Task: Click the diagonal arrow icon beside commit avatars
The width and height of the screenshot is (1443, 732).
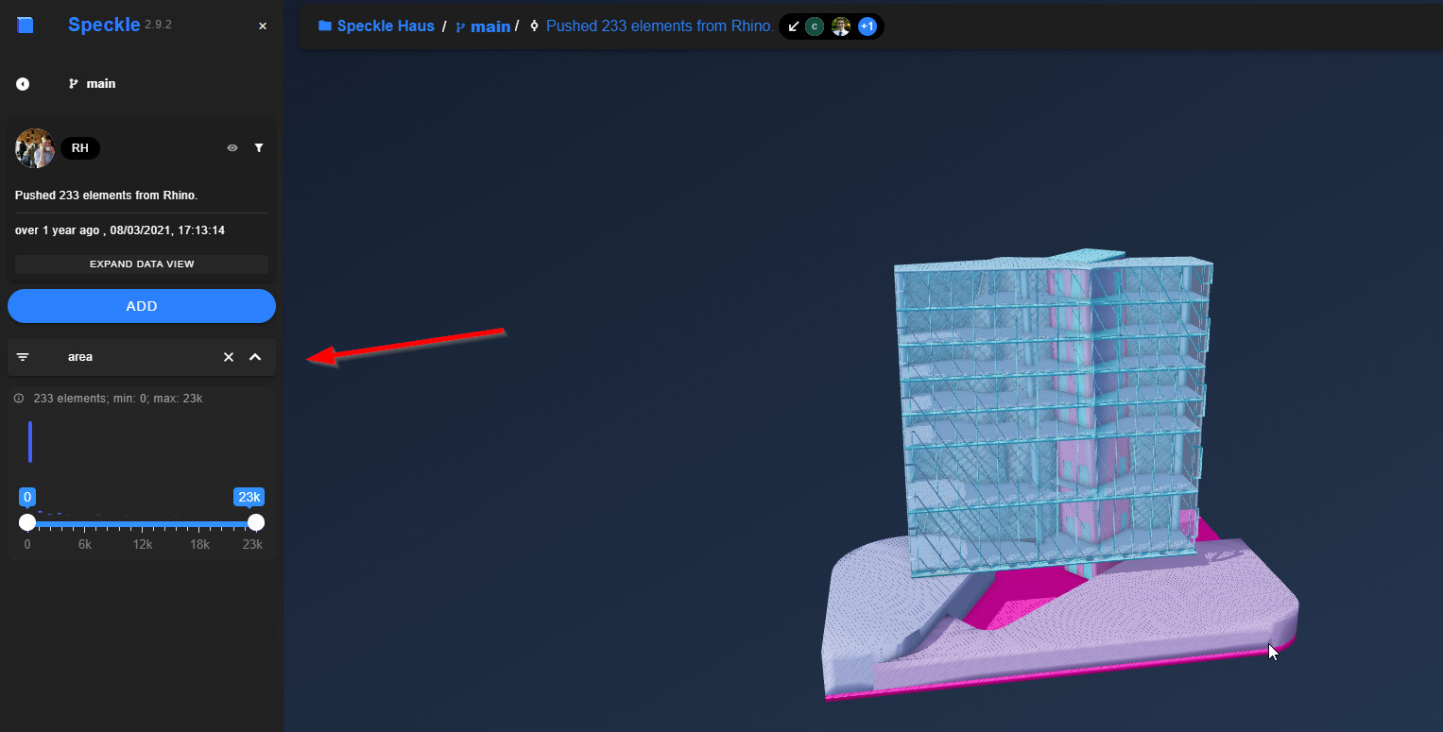Action: (x=793, y=26)
